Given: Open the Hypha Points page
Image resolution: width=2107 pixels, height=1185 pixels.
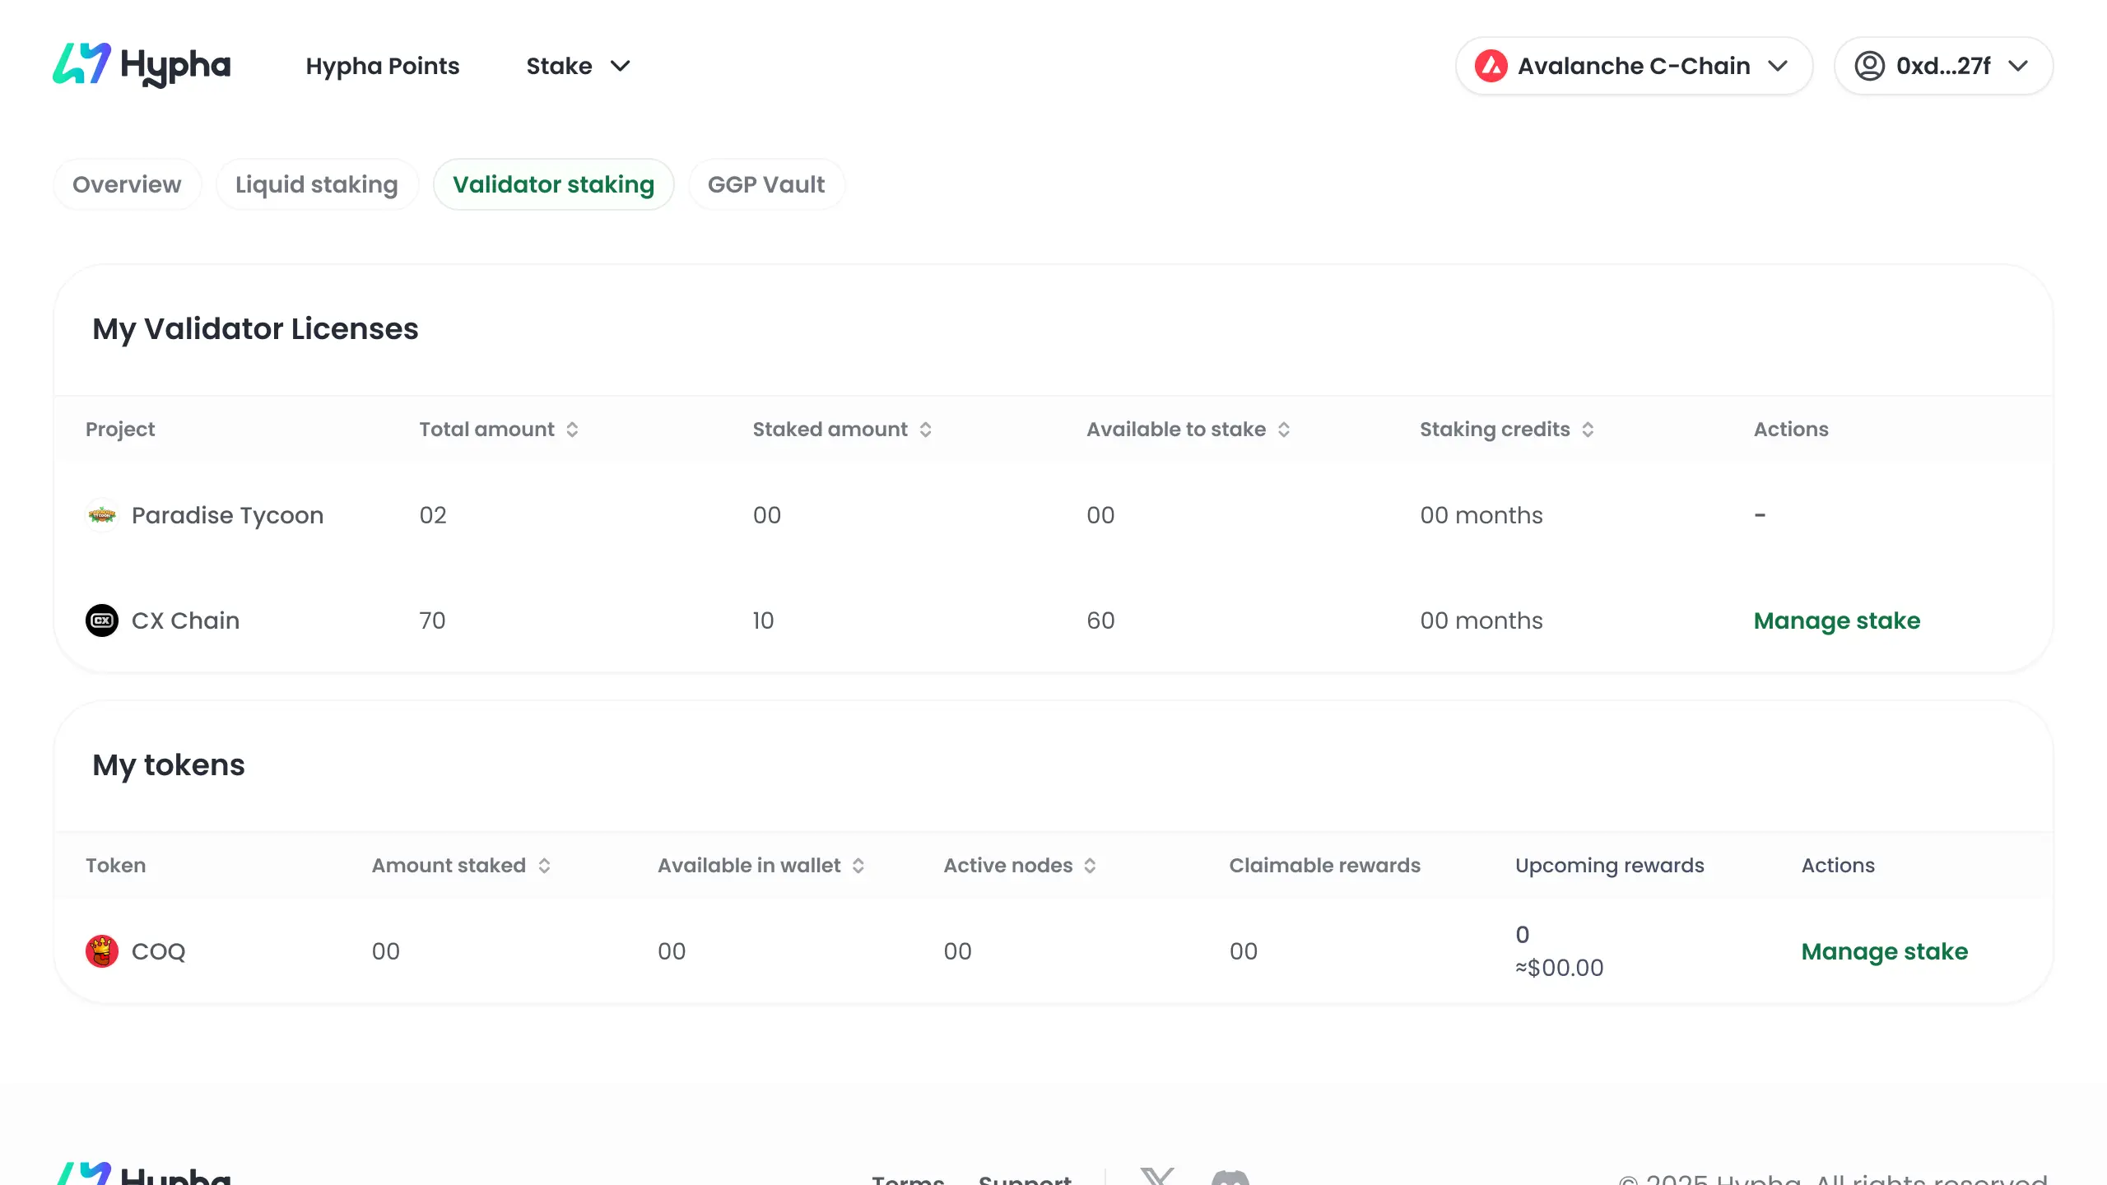Looking at the screenshot, I should (383, 66).
